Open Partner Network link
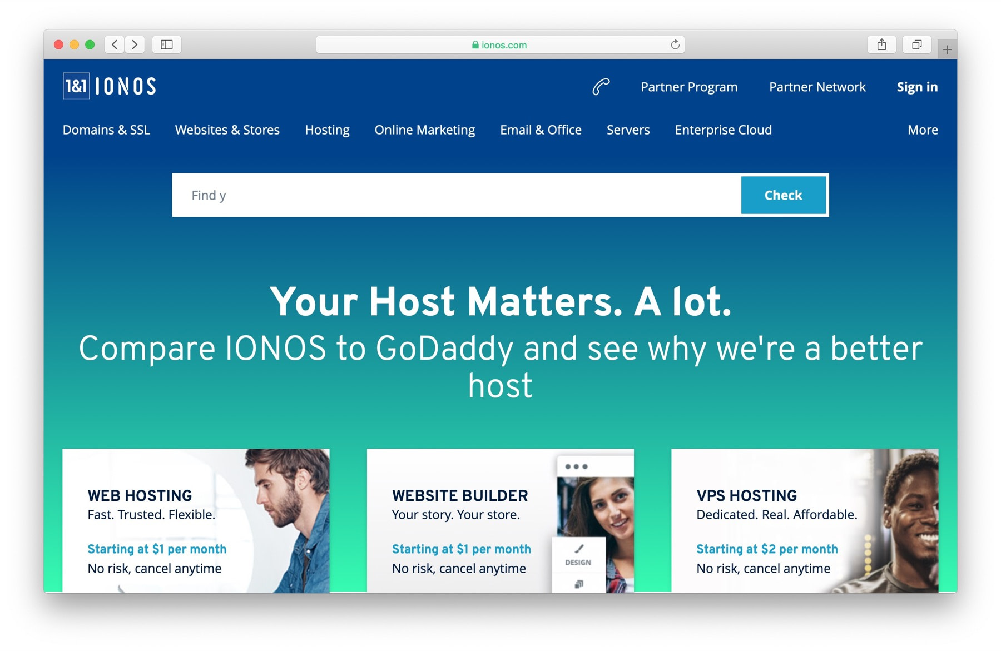 (817, 87)
